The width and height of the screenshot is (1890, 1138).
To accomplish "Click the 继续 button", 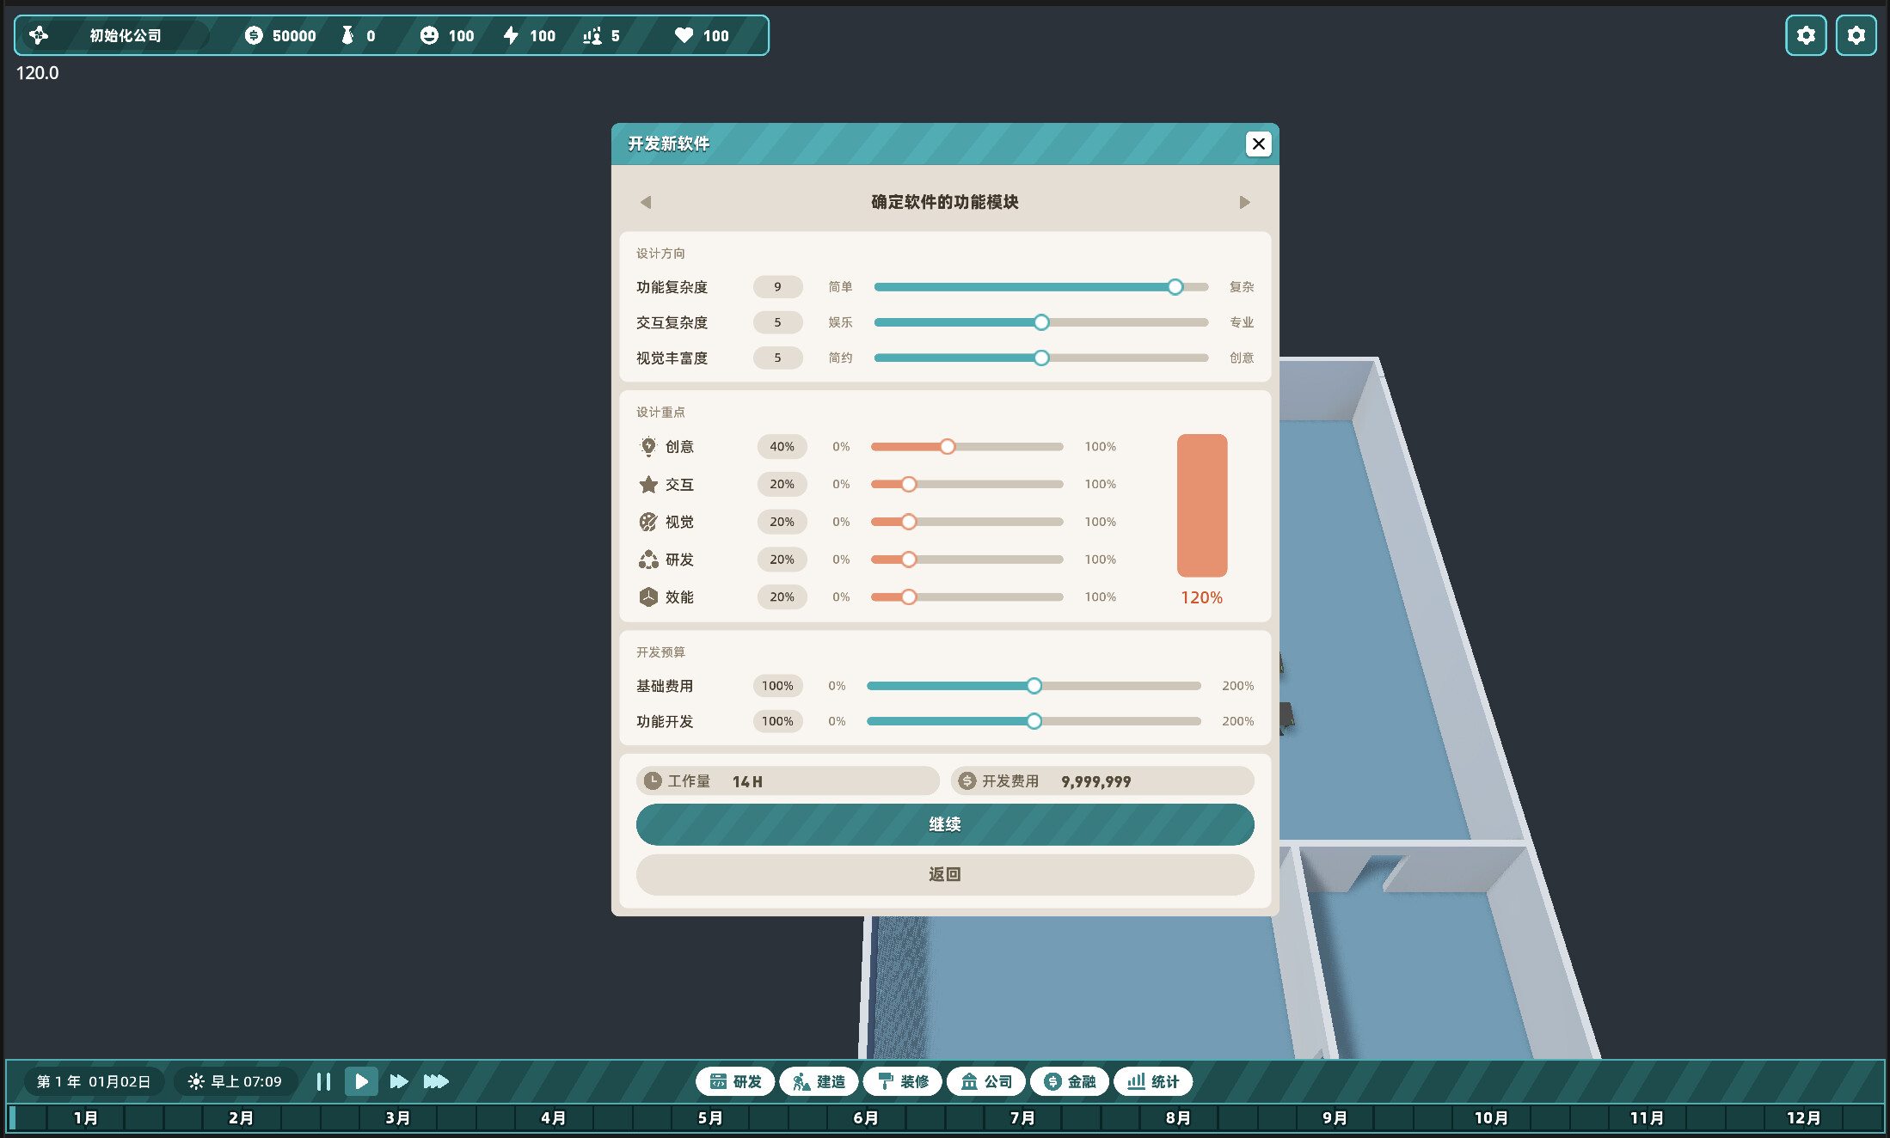I will click(945, 824).
